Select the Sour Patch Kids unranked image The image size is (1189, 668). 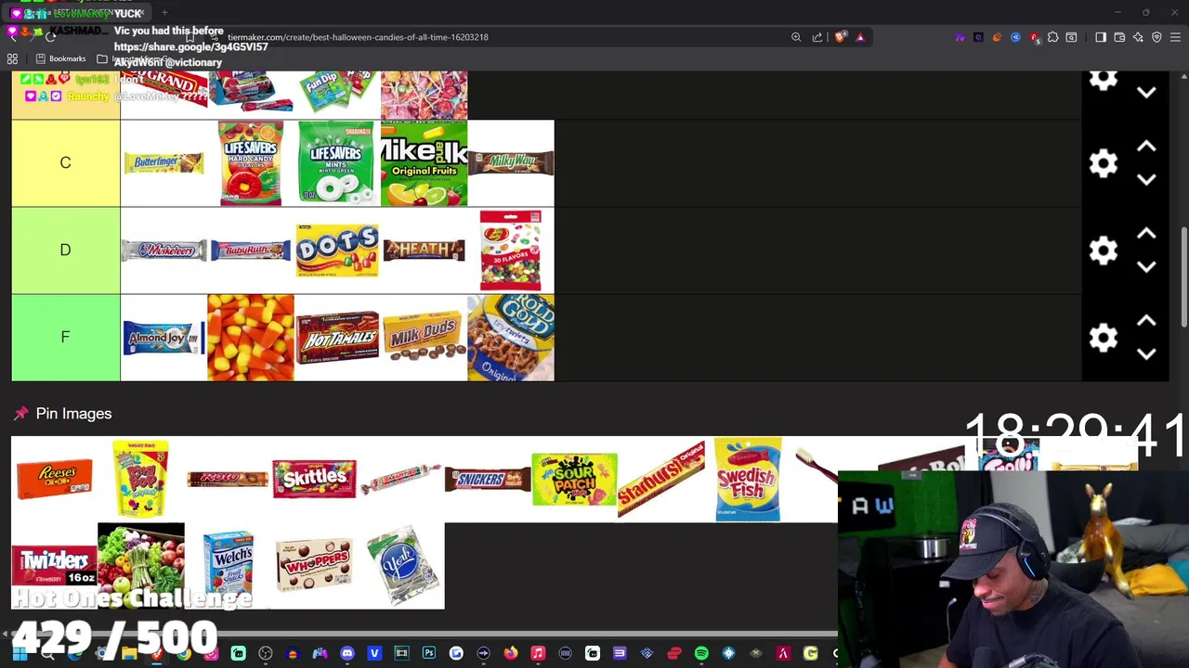[x=574, y=479]
